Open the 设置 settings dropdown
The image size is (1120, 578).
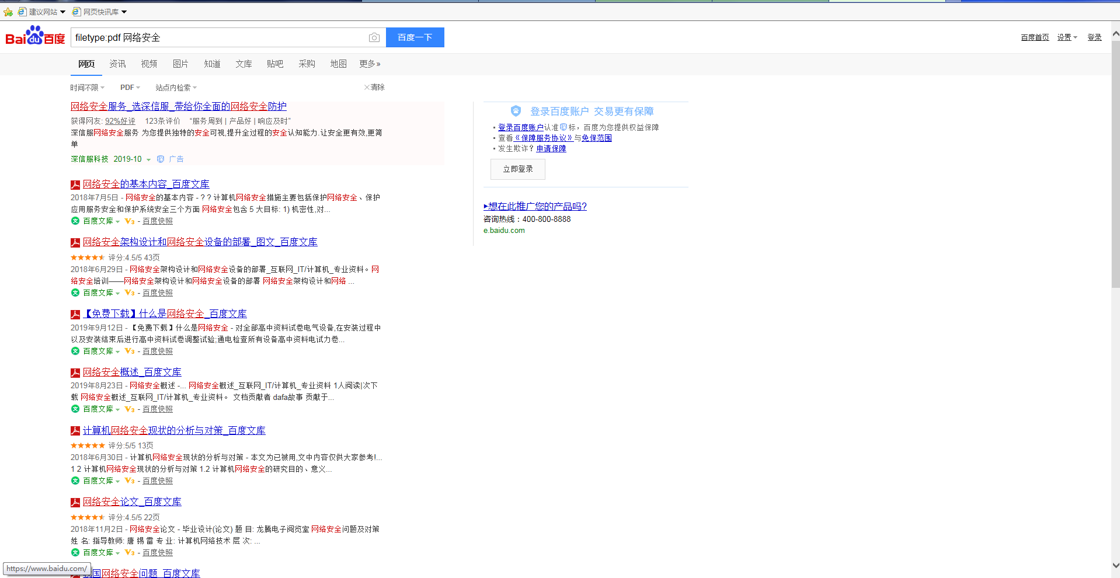point(1067,37)
